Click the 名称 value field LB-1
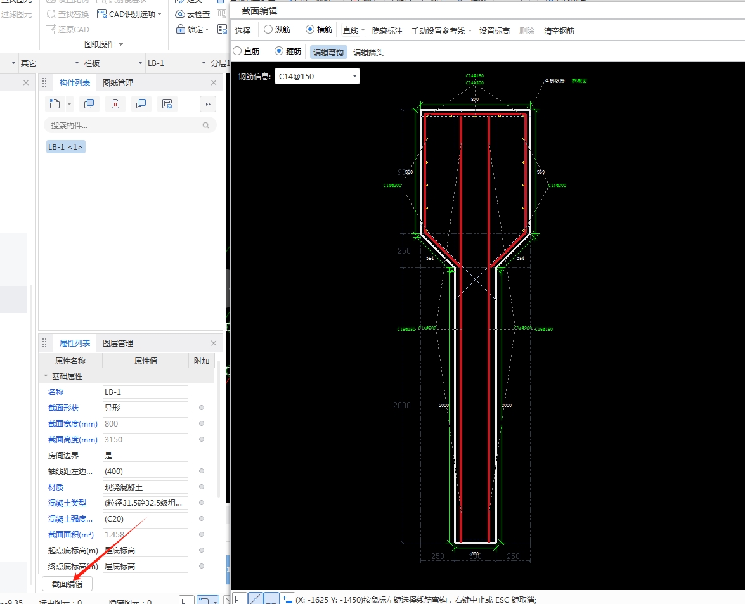 145,392
